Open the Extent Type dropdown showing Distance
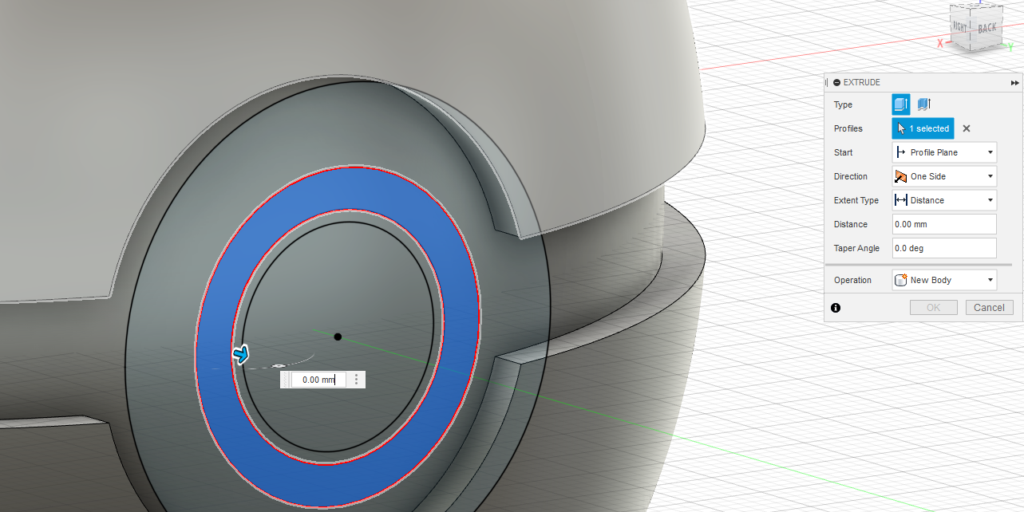The height and width of the screenshot is (512, 1024). point(944,200)
